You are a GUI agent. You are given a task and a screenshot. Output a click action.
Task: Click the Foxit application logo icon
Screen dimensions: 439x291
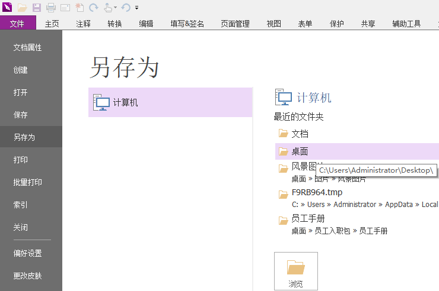[x=7, y=7]
